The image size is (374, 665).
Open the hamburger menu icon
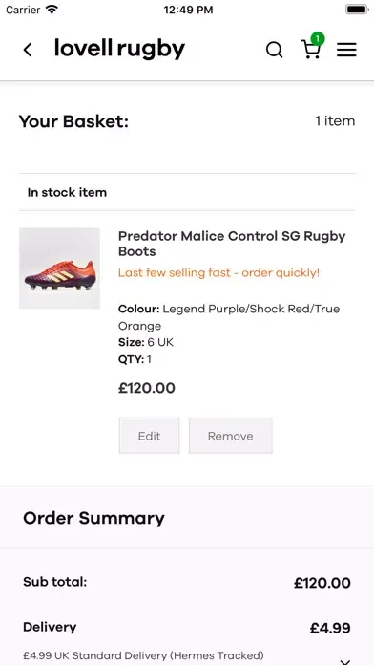pos(346,50)
